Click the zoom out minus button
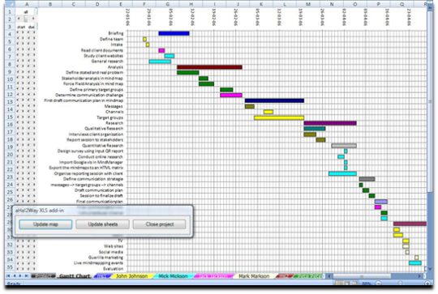Viewport: 438px width, 294px height. [378, 283]
